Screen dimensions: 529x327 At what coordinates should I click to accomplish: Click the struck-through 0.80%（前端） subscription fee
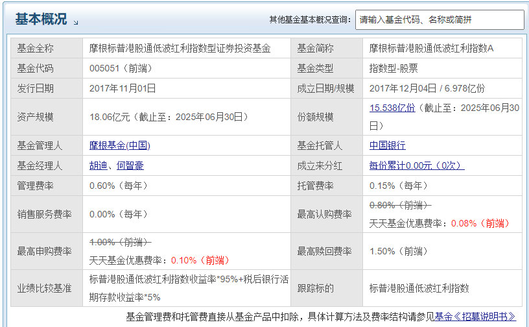pyautogui.click(x=400, y=205)
